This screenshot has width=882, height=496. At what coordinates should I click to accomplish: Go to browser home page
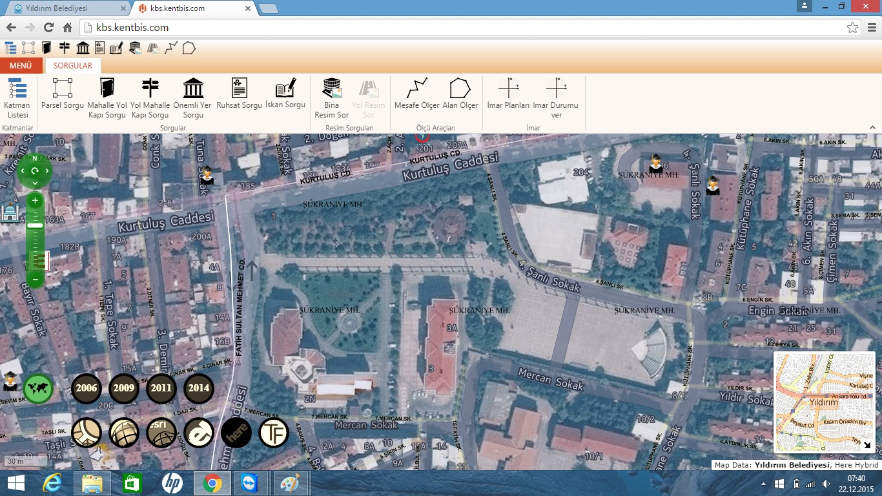(67, 28)
